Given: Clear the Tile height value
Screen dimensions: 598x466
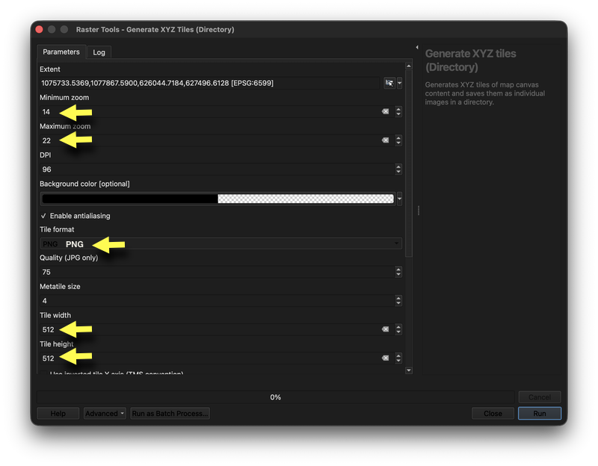Looking at the screenshot, I should pyautogui.click(x=386, y=358).
